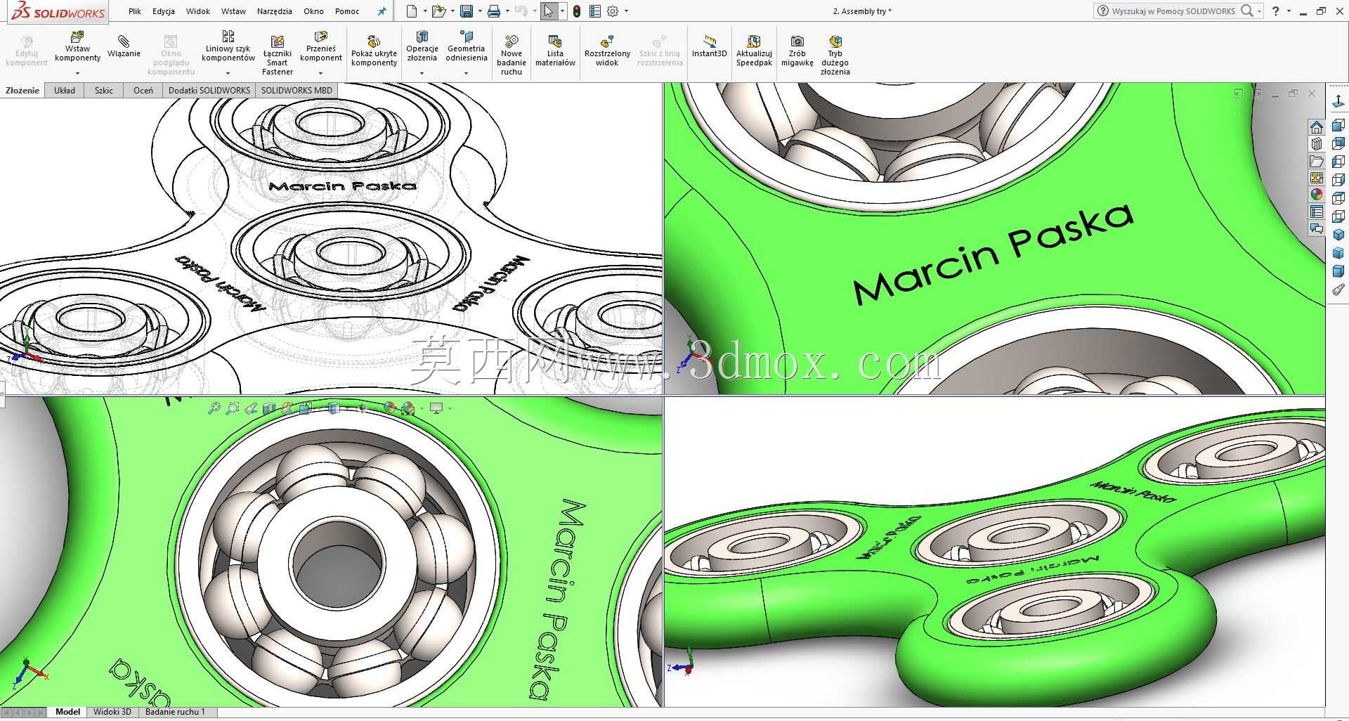Viewport: 1349px width, 721px height.
Task: Click the Help question mark button
Action: coord(1276,11)
